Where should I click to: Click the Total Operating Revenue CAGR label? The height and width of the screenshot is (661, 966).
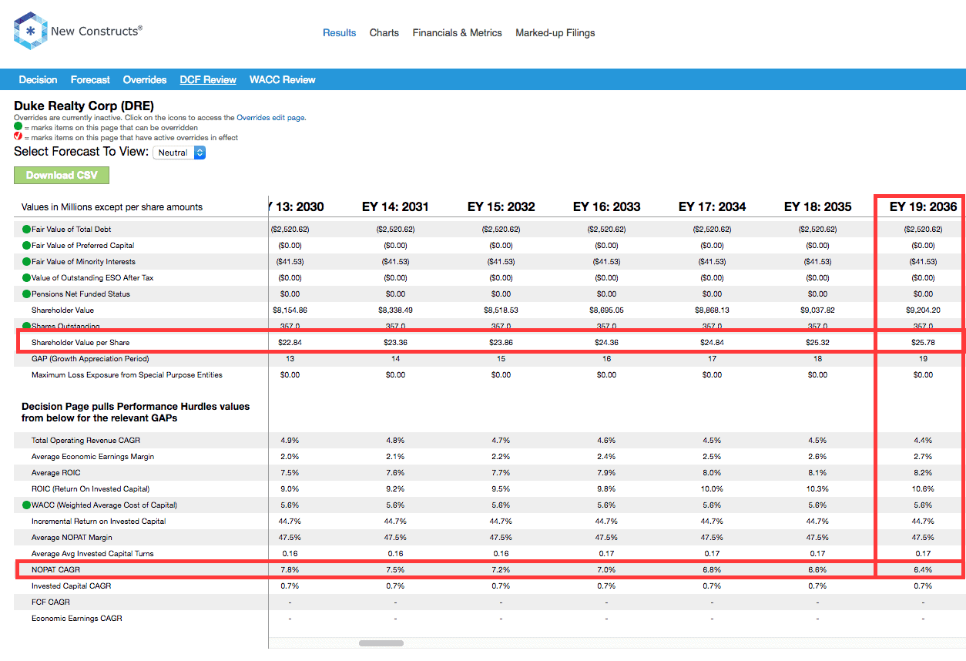click(x=86, y=440)
